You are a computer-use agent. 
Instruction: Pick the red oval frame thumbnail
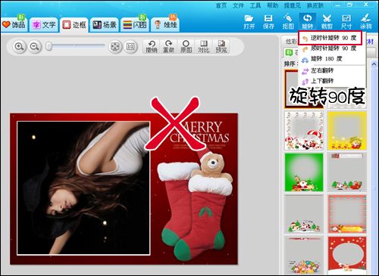pyautogui.click(x=347, y=255)
